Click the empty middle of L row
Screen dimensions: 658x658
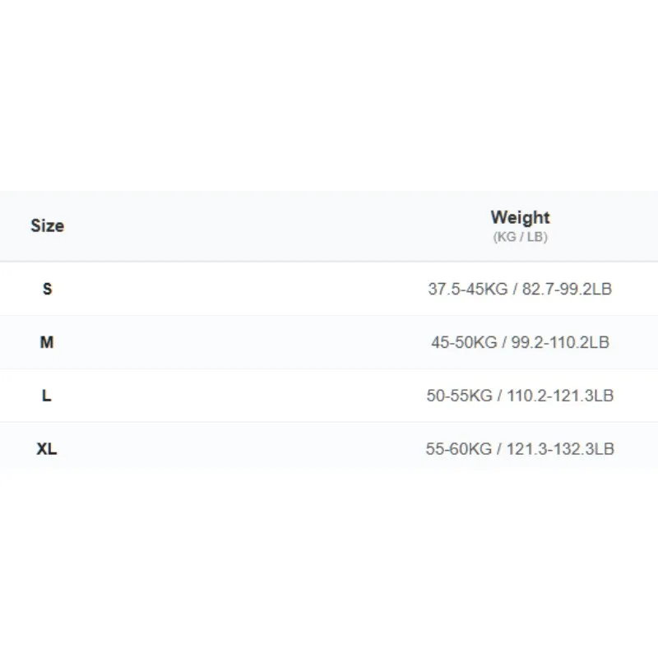click(x=239, y=396)
